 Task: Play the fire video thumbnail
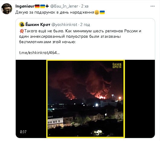point(85,99)
